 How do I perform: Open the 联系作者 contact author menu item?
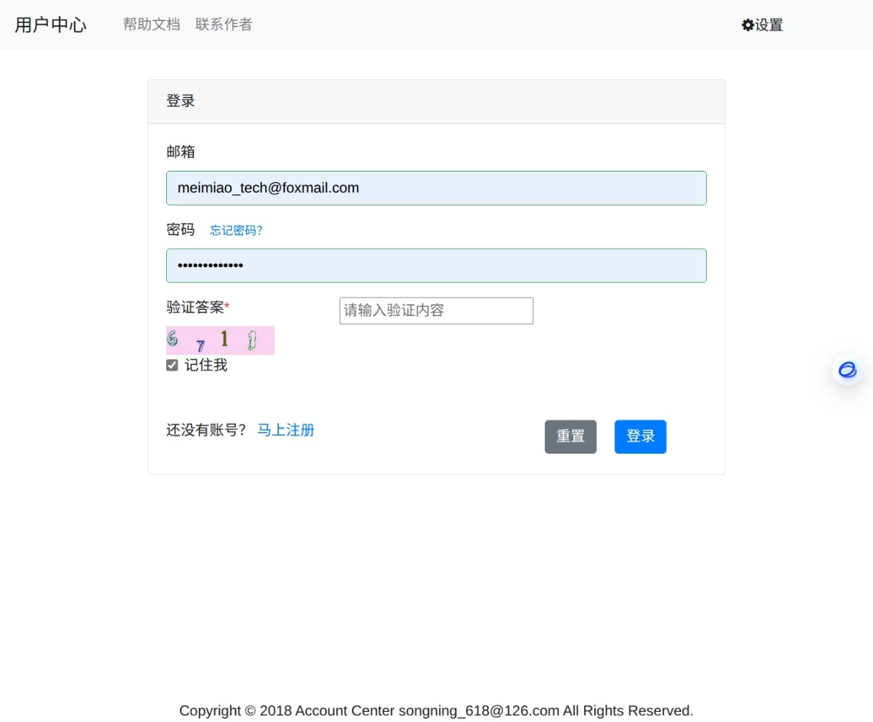(x=223, y=24)
